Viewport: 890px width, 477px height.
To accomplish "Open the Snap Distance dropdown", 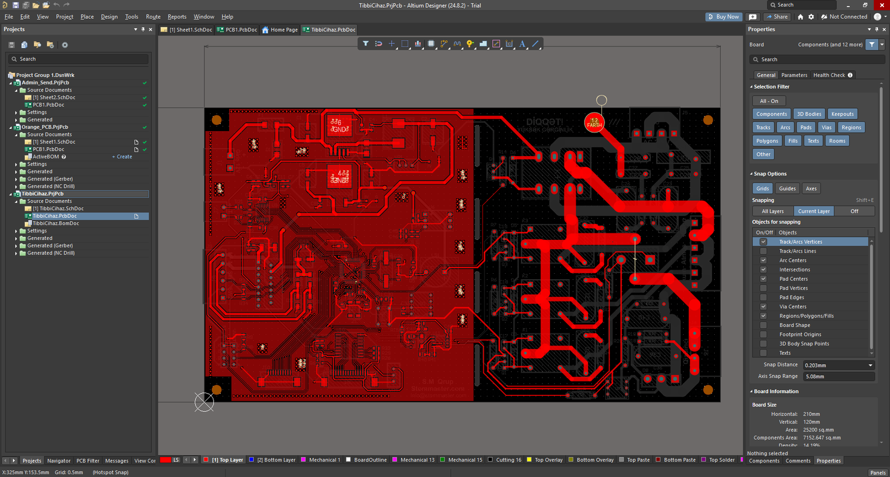I will pyautogui.click(x=870, y=365).
